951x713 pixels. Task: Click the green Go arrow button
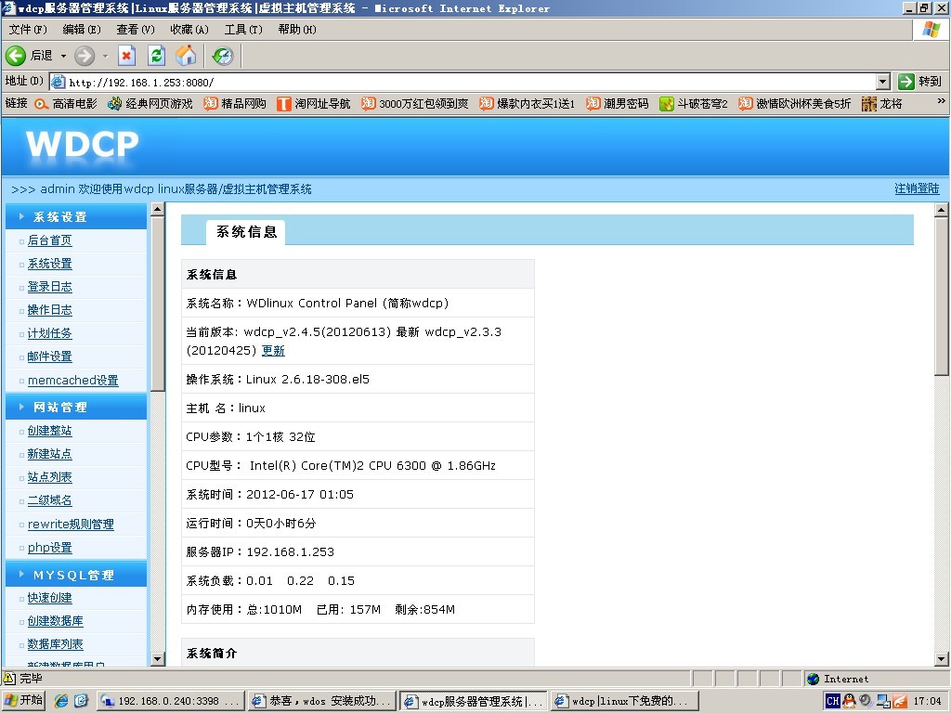pos(906,82)
